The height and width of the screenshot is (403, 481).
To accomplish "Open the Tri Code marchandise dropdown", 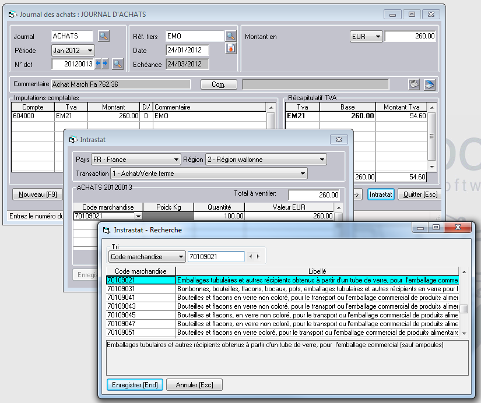I will pyautogui.click(x=148, y=257).
